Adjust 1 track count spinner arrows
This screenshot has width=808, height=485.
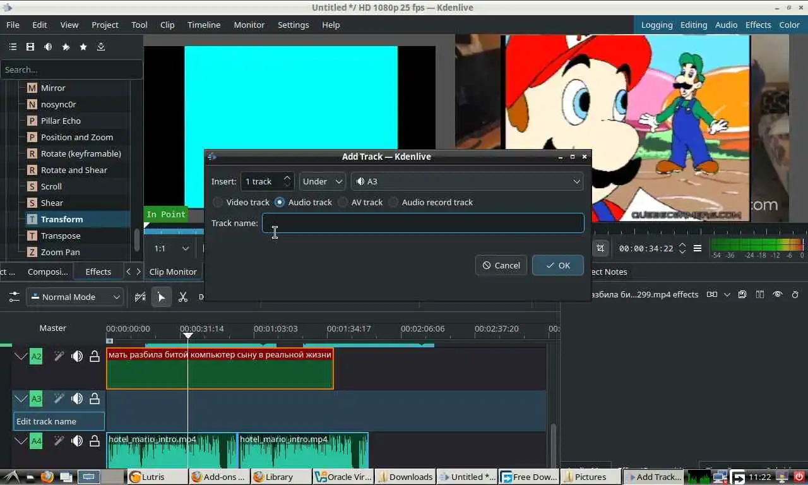[287, 181]
